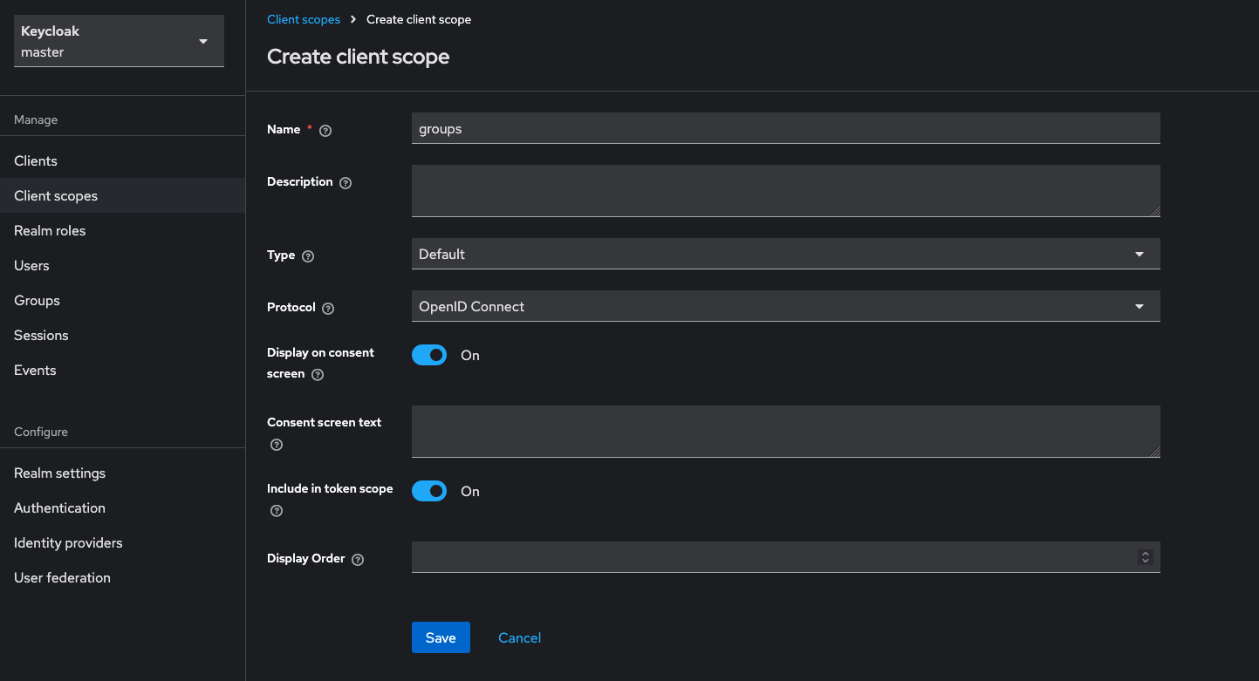Navigate to Realm roles in the sidebar
The height and width of the screenshot is (681, 1259).
pos(48,230)
